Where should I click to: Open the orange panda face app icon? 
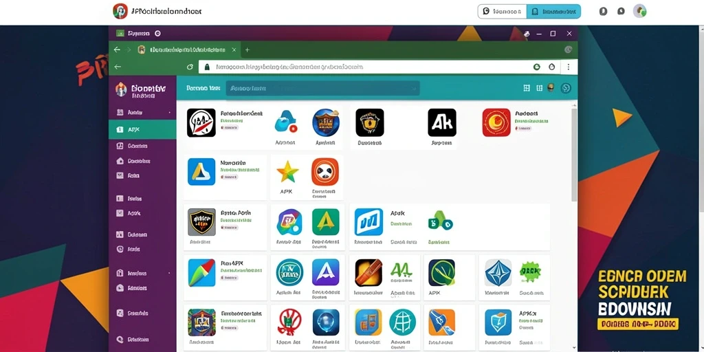point(325,171)
